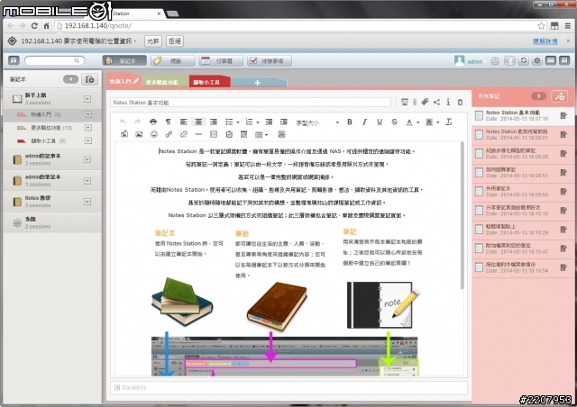Insert a hyperlink
Viewport: 577px width, 407px height.
click(x=169, y=134)
